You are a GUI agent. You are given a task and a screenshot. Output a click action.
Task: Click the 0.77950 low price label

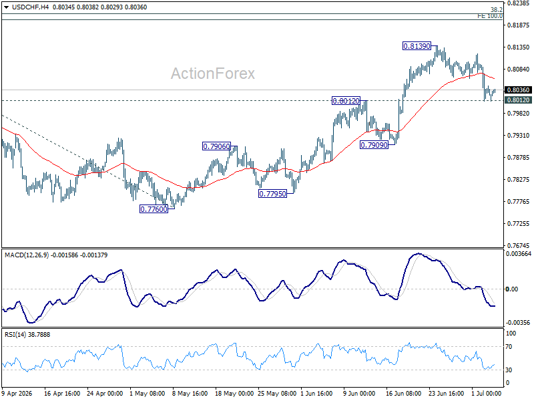point(272,194)
